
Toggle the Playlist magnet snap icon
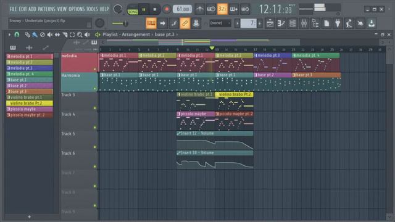tap(17, 35)
